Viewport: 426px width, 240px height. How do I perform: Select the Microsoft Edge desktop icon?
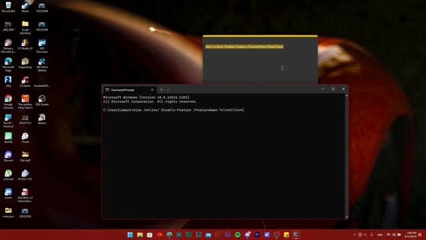click(8, 65)
